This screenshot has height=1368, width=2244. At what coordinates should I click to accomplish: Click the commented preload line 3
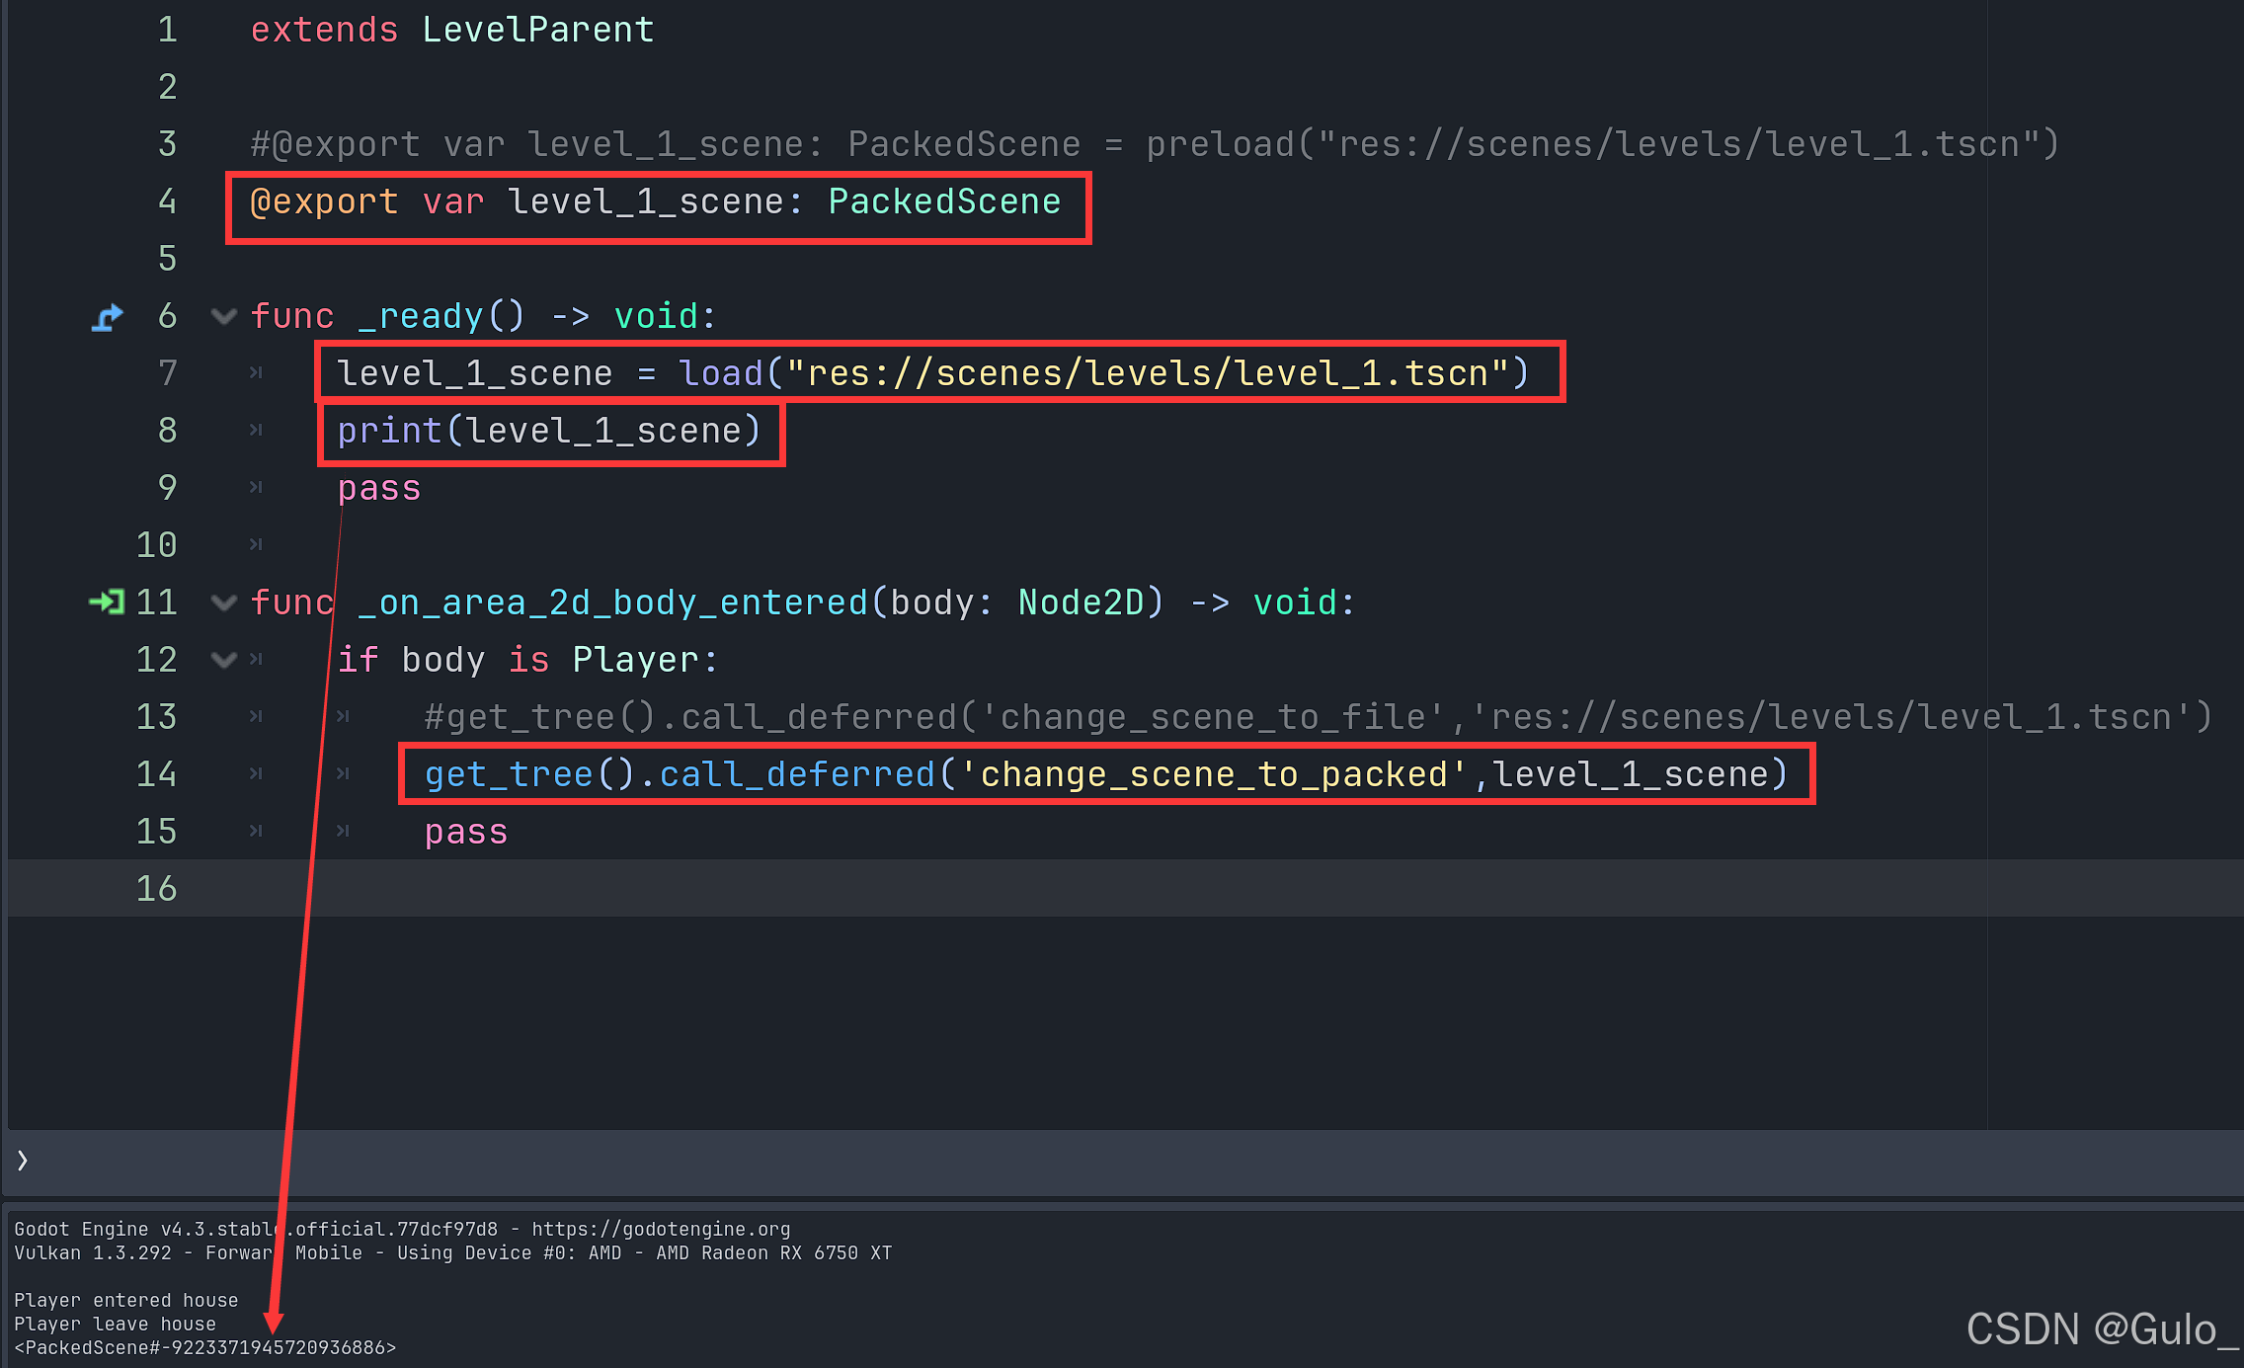tap(1154, 144)
